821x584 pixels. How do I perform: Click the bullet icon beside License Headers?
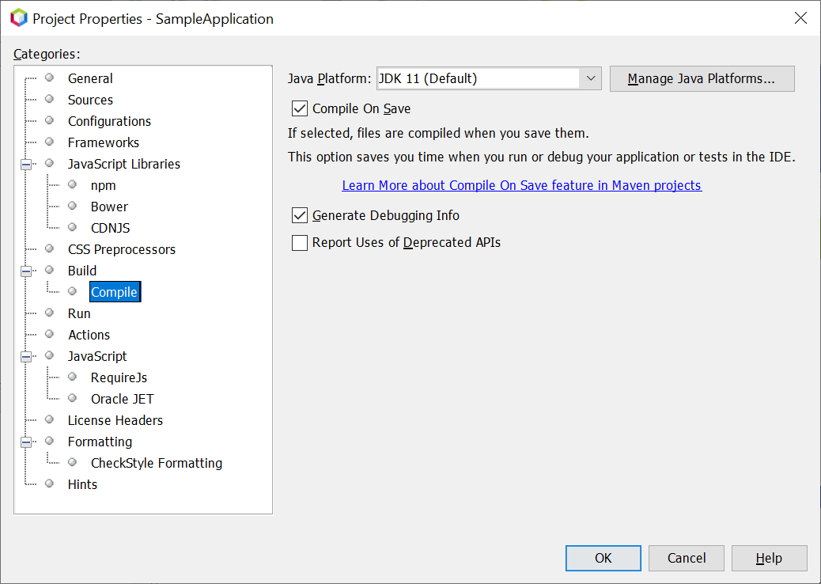[50, 419]
